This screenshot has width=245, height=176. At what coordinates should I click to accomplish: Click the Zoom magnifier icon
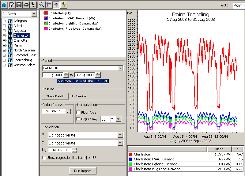tap(42, 5)
